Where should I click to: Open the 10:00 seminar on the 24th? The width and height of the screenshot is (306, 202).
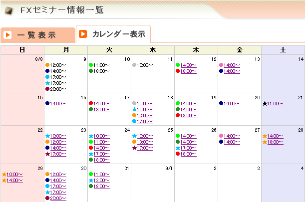[101, 136]
